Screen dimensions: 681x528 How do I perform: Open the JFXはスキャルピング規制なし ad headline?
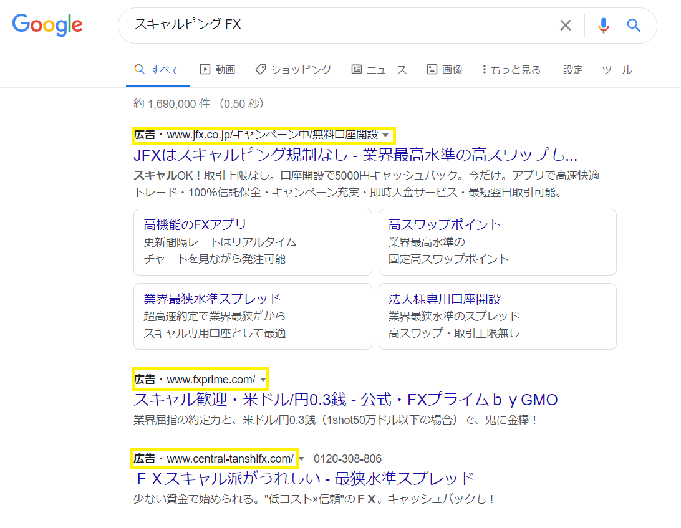tap(355, 155)
